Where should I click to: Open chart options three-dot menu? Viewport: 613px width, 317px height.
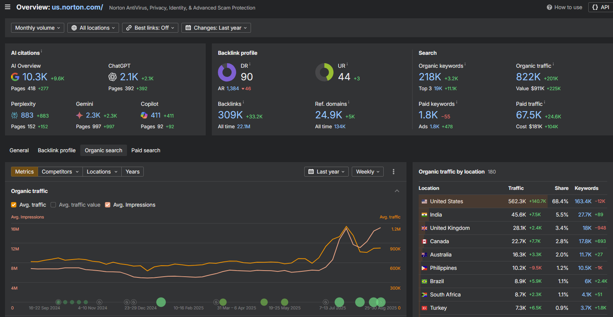coord(394,172)
